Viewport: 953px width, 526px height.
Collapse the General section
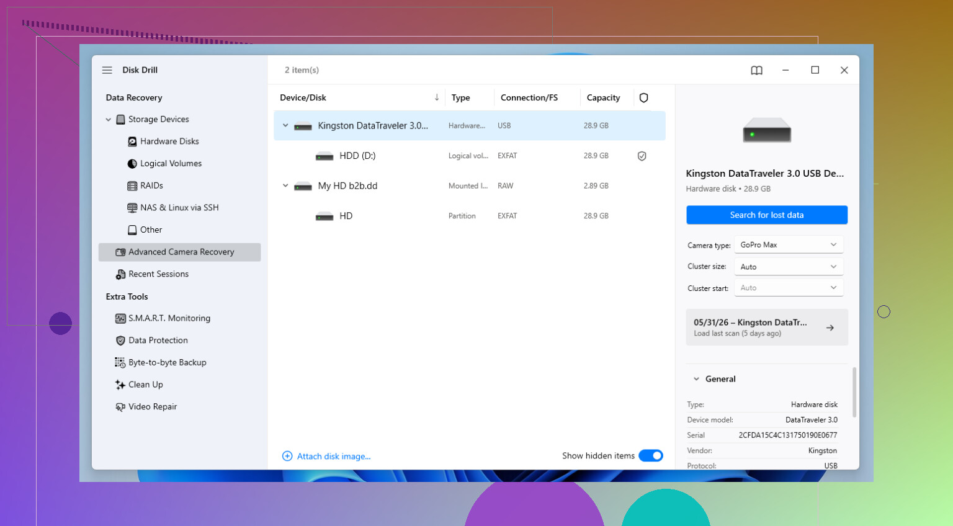click(x=696, y=379)
